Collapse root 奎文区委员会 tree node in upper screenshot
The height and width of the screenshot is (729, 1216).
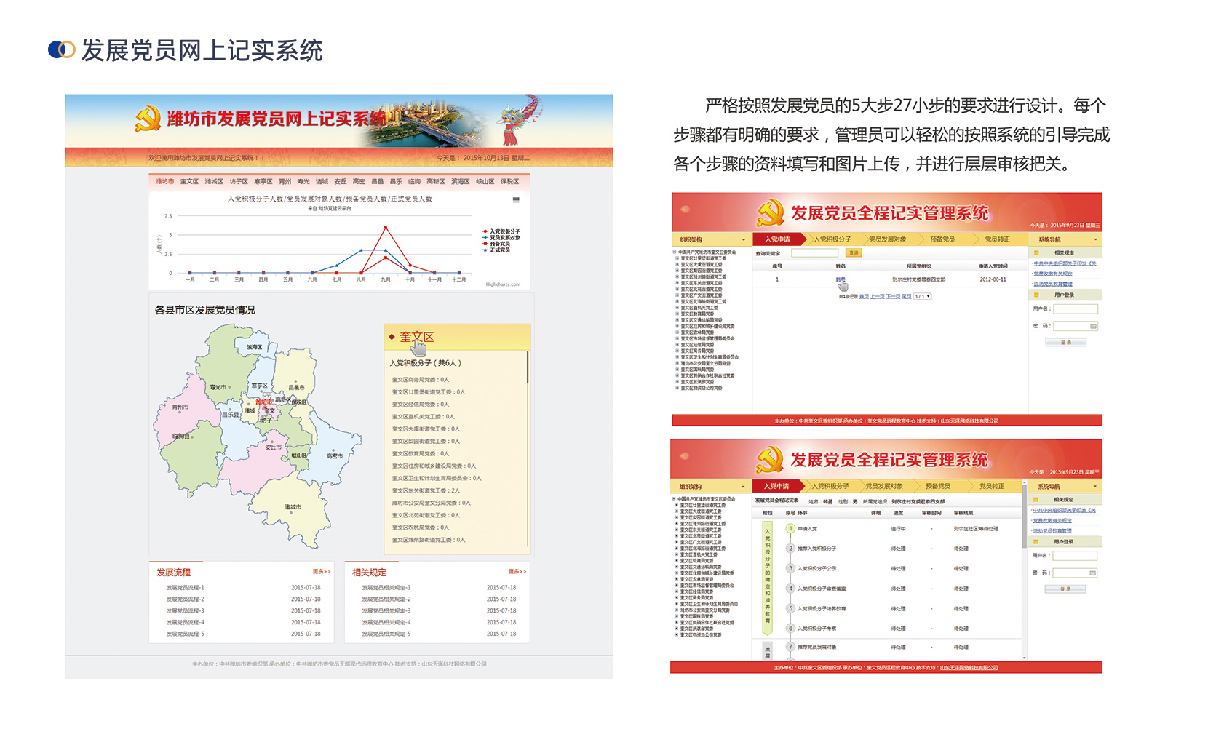[675, 252]
